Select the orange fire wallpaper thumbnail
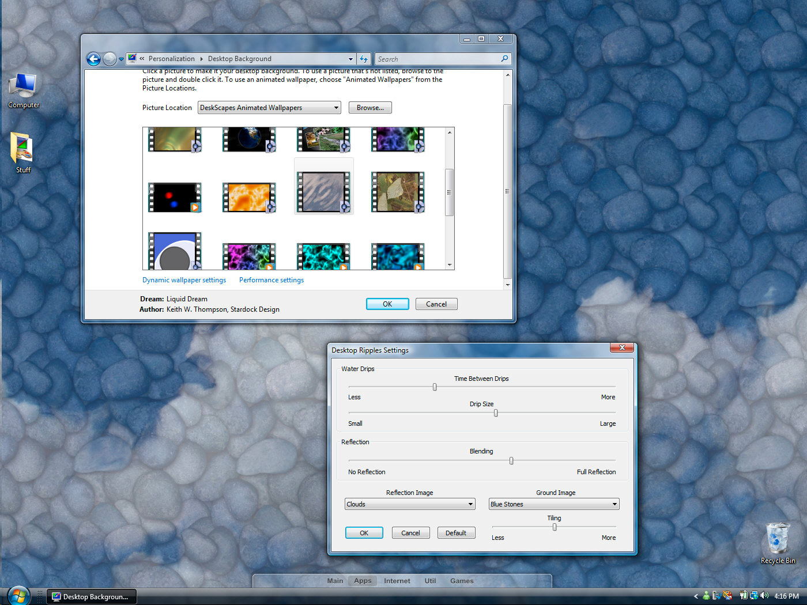 click(249, 198)
